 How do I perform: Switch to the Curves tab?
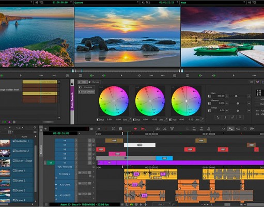(94, 82)
